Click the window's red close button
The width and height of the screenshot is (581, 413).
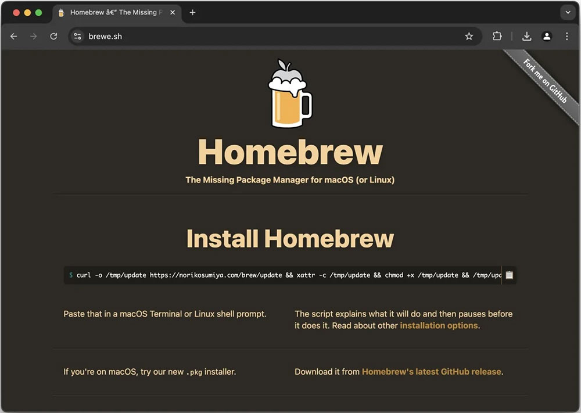point(16,13)
